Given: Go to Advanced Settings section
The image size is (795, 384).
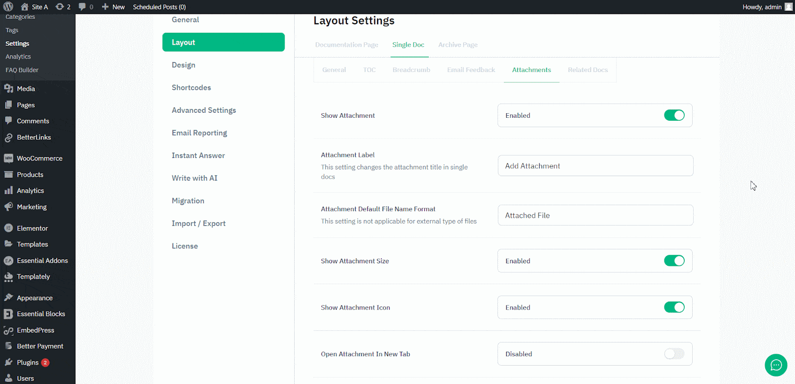Looking at the screenshot, I should (x=204, y=110).
